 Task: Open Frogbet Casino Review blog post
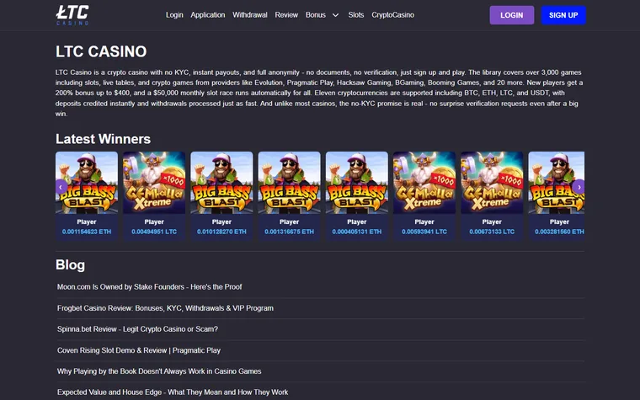(165, 308)
